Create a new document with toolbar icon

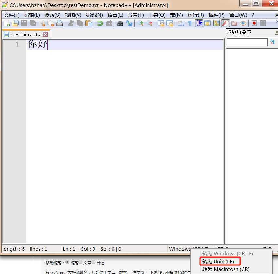[7, 23]
